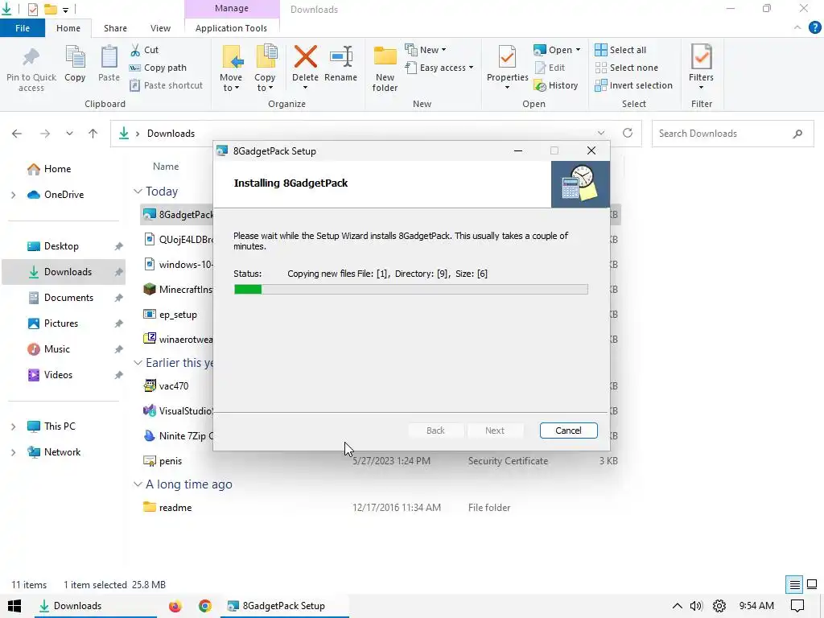Image resolution: width=824 pixels, height=618 pixels.
Task: Open Explorer help question mark icon
Action: coord(814,27)
